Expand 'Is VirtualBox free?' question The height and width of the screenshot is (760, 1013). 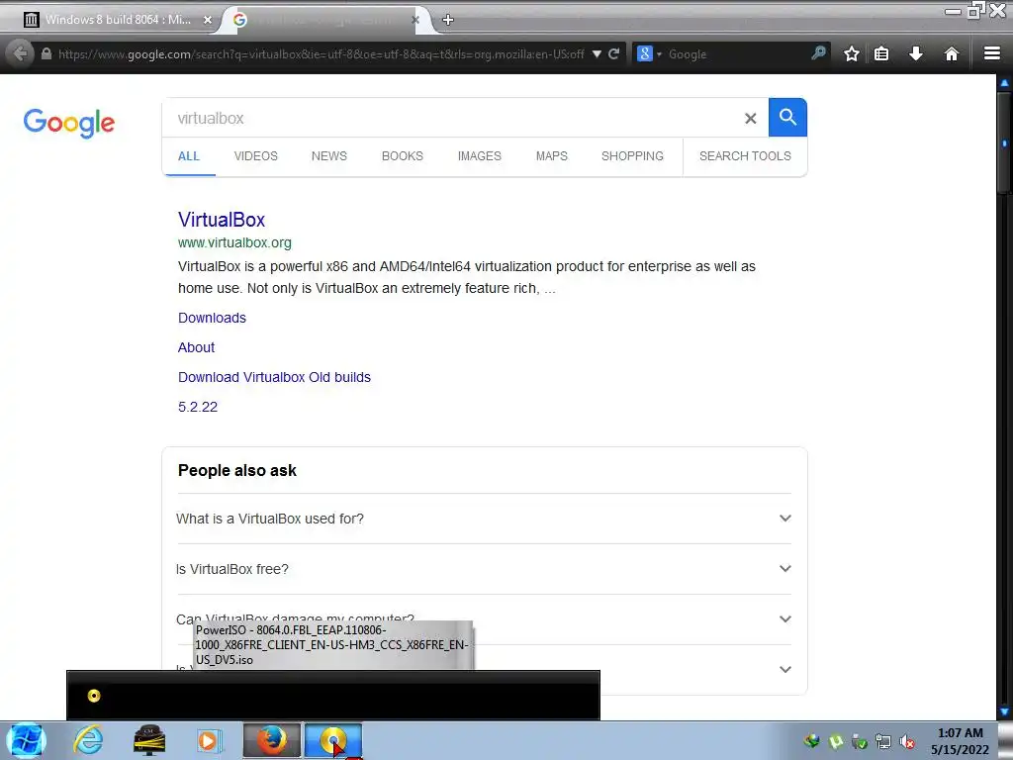483,569
